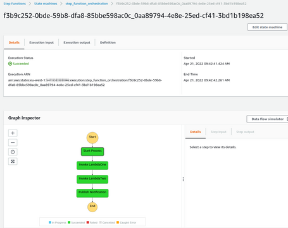
Task: Select the Invoke LambdaOne step
Action: click(92, 165)
